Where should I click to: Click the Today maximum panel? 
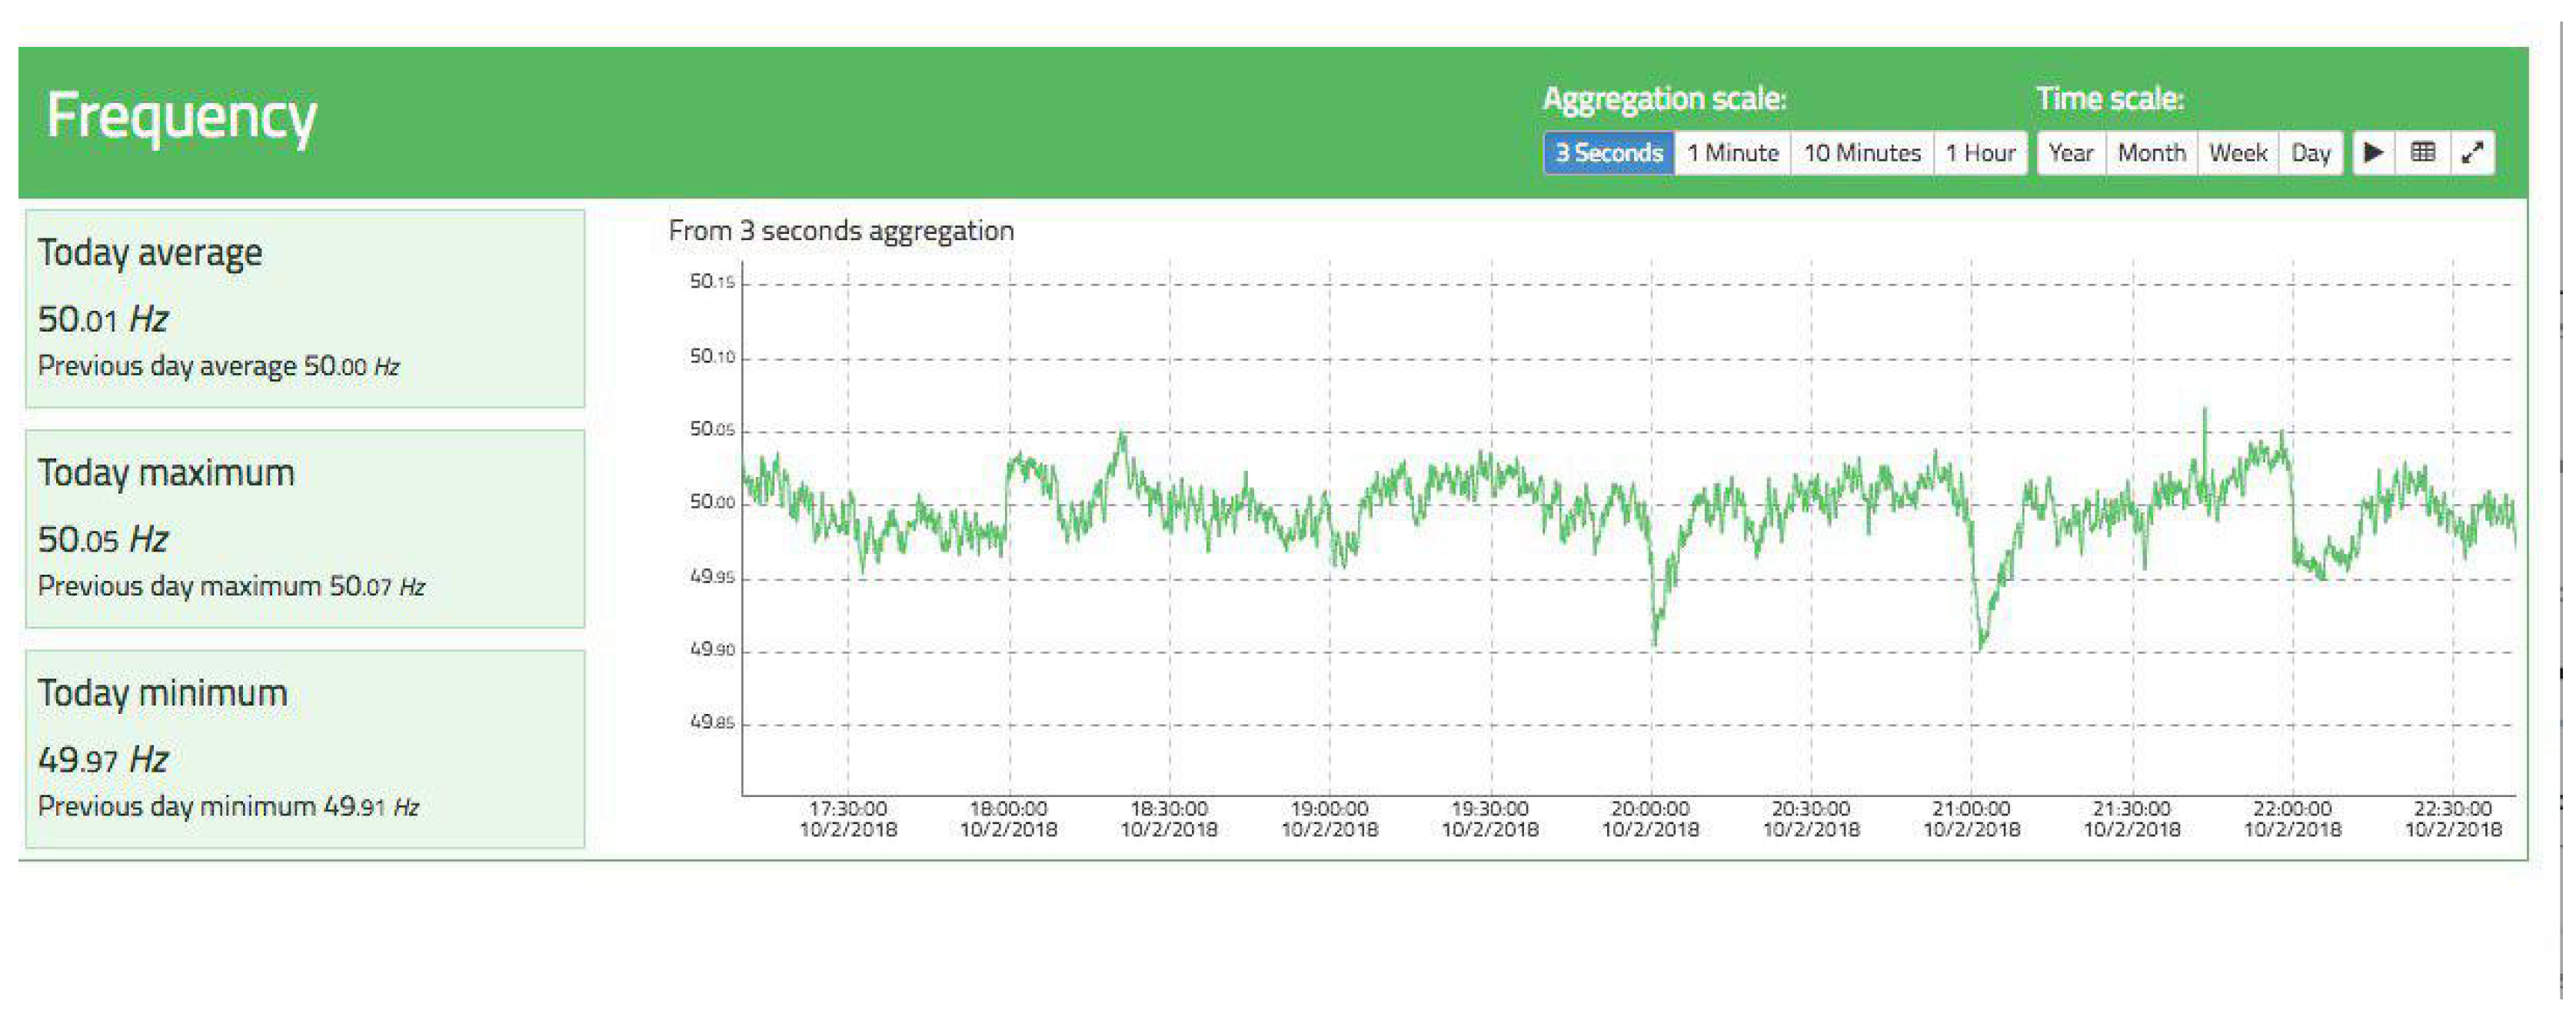click(x=304, y=529)
